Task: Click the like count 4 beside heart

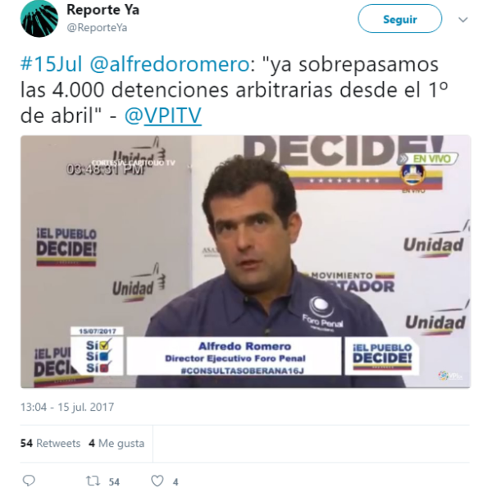Action: (175, 481)
